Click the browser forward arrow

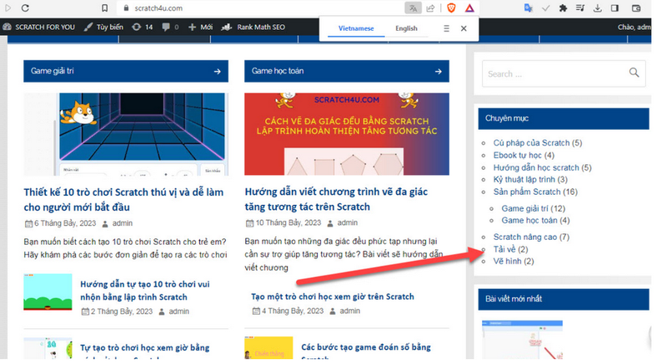(8, 8)
